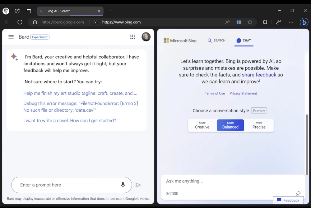Screen dimensions: 311x208
Task: Click the split screen icon
Action: (239, 22)
